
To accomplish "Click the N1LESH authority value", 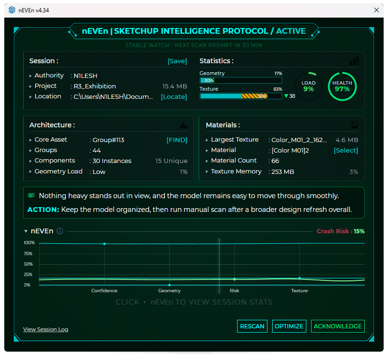I will point(85,76).
